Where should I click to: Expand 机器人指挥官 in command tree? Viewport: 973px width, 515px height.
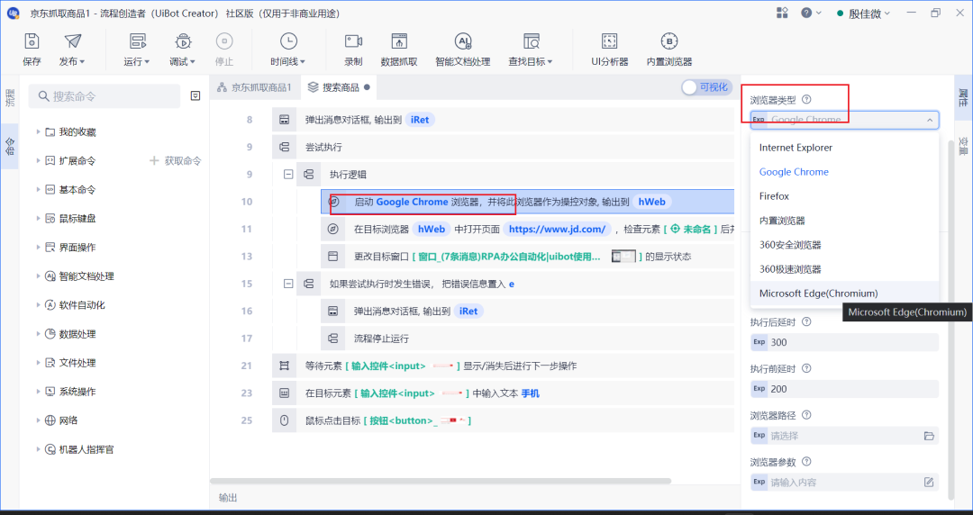point(38,449)
